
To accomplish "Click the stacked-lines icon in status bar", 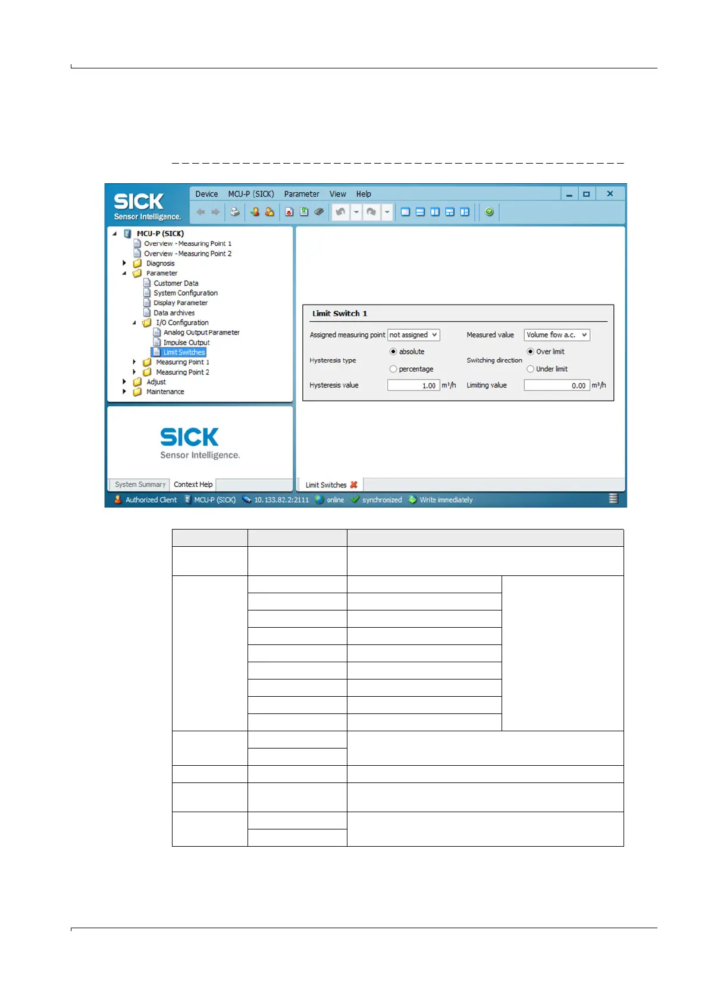I will [x=613, y=499].
